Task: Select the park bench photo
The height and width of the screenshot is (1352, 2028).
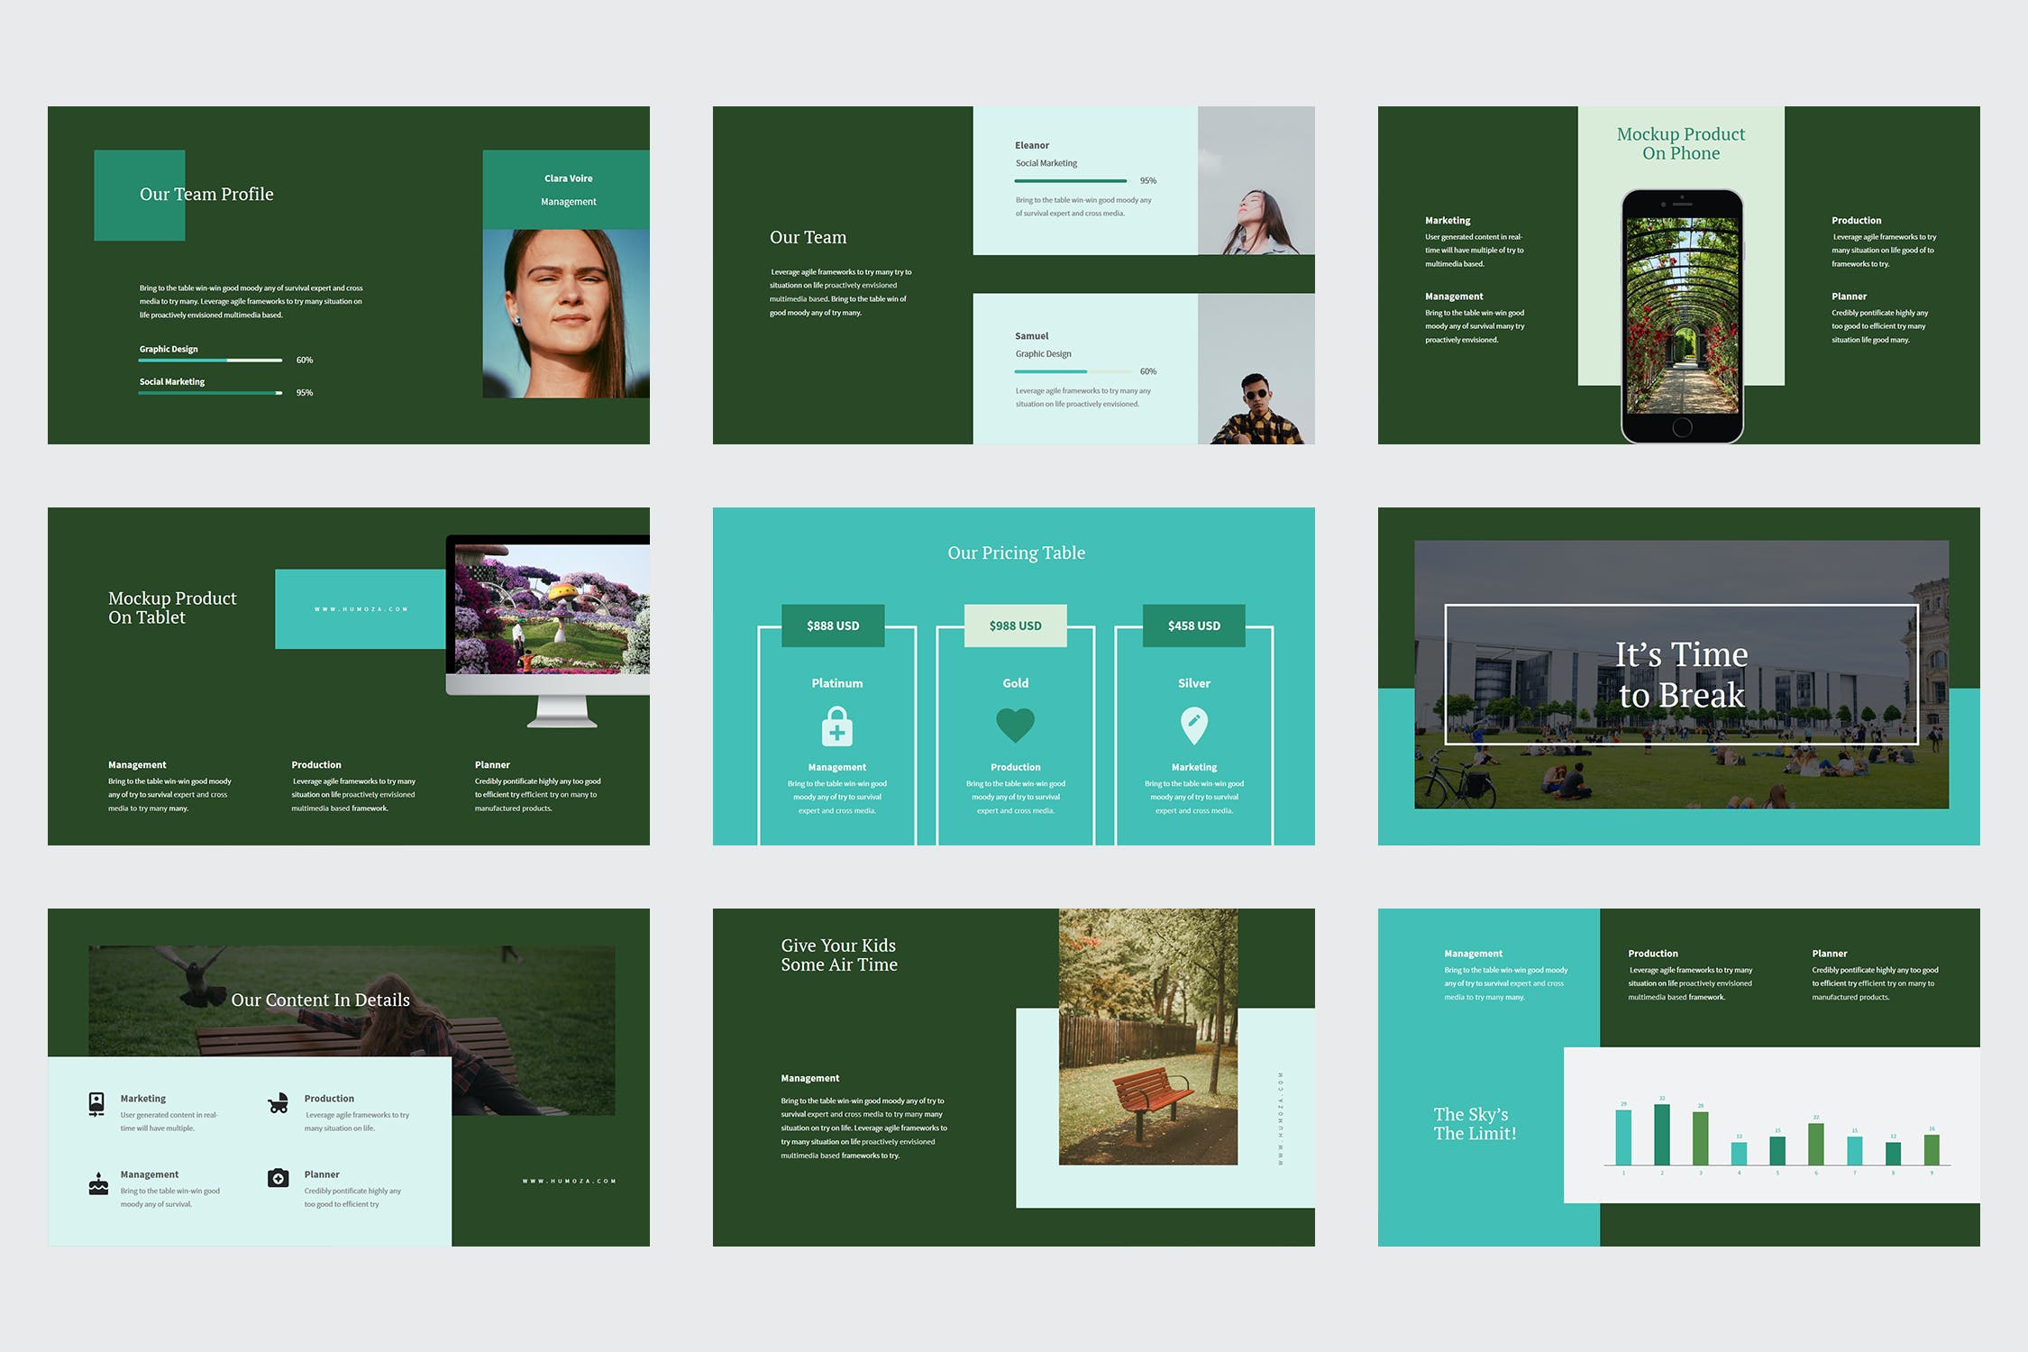Action: click(1147, 1037)
